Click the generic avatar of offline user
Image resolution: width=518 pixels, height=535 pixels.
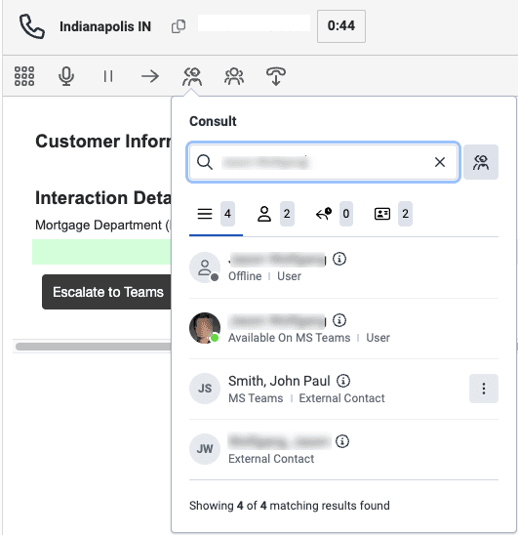pos(205,267)
